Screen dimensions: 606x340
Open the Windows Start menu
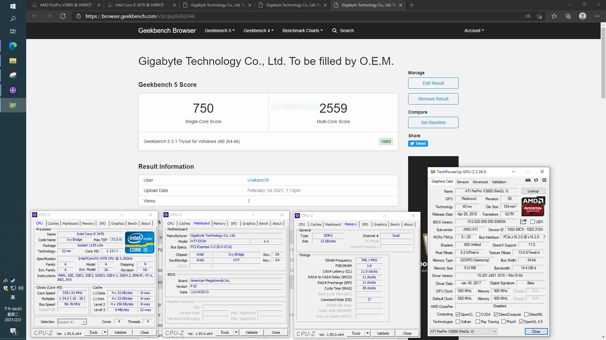[13, 6]
